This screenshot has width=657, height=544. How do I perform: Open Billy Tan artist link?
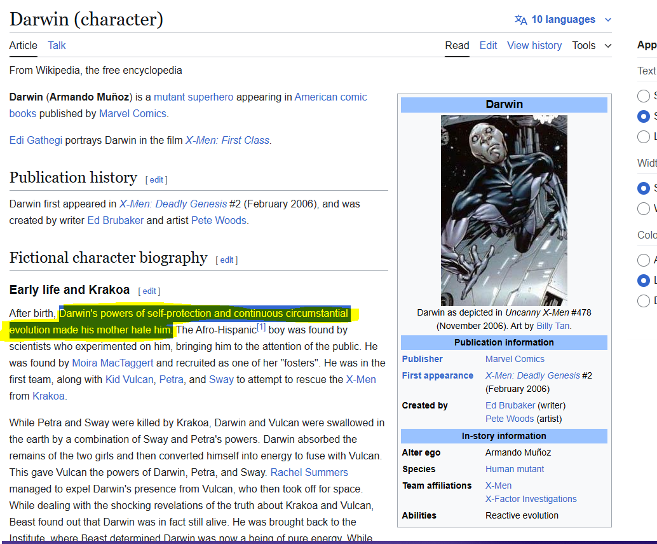[553, 326]
